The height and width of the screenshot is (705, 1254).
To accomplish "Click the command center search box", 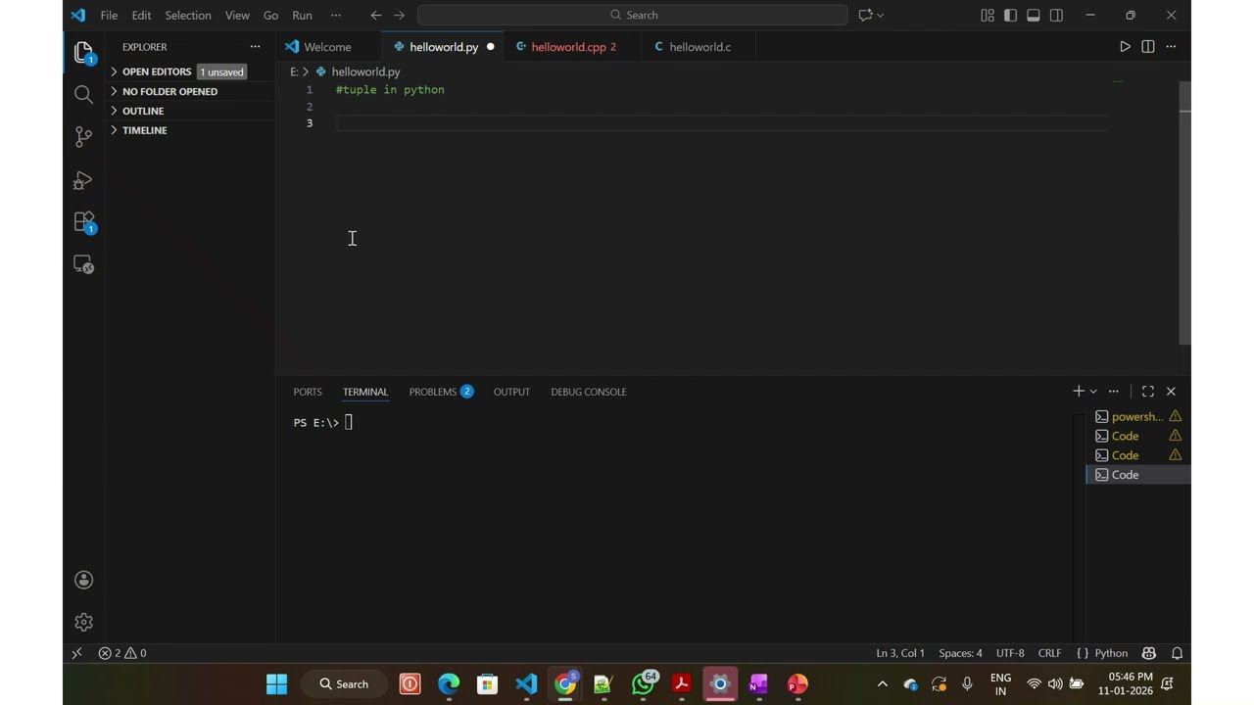I will pos(633,15).
